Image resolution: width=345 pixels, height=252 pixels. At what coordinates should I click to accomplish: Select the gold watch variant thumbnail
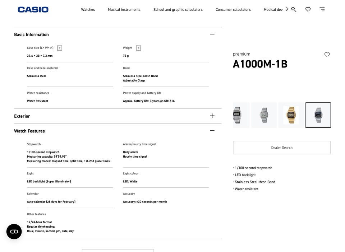tap(291, 115)
